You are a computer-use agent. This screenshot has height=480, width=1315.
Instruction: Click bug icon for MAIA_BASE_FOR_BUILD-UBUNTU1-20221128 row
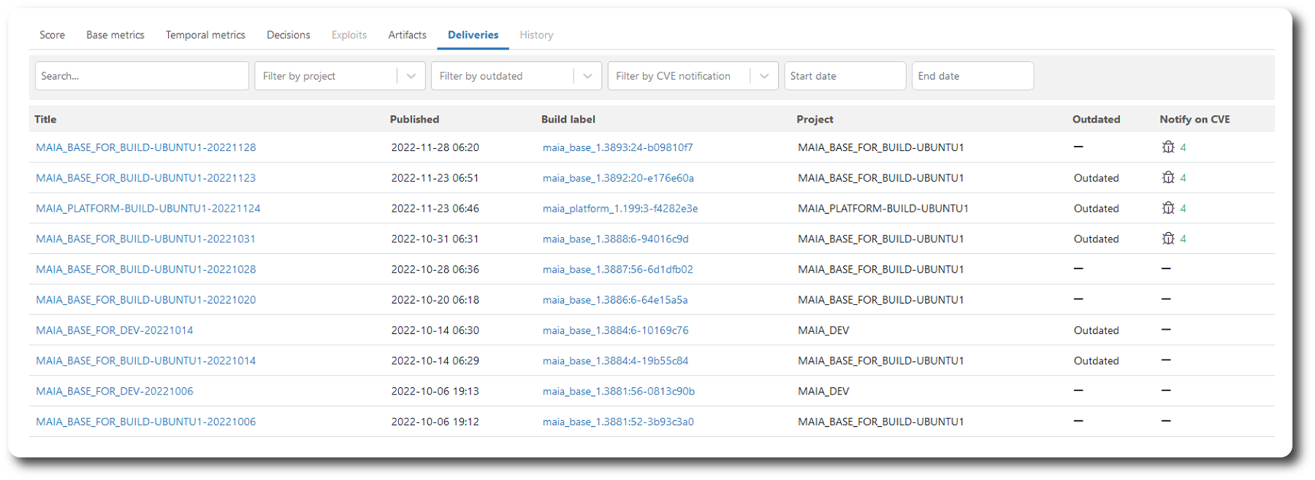[x=1167, y=147]
